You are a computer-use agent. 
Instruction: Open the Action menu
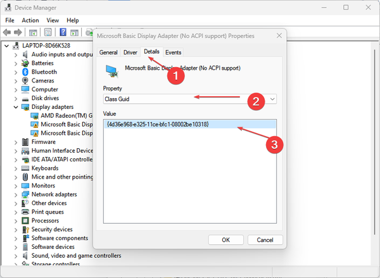tap(30, 20)
